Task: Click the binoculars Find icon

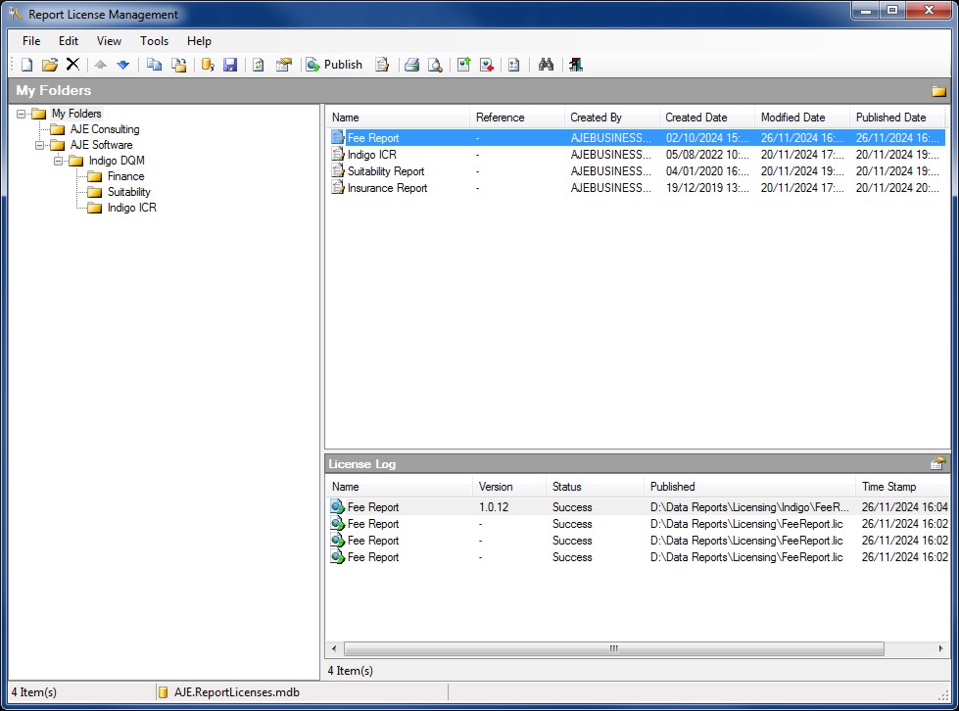Action: 547,65
